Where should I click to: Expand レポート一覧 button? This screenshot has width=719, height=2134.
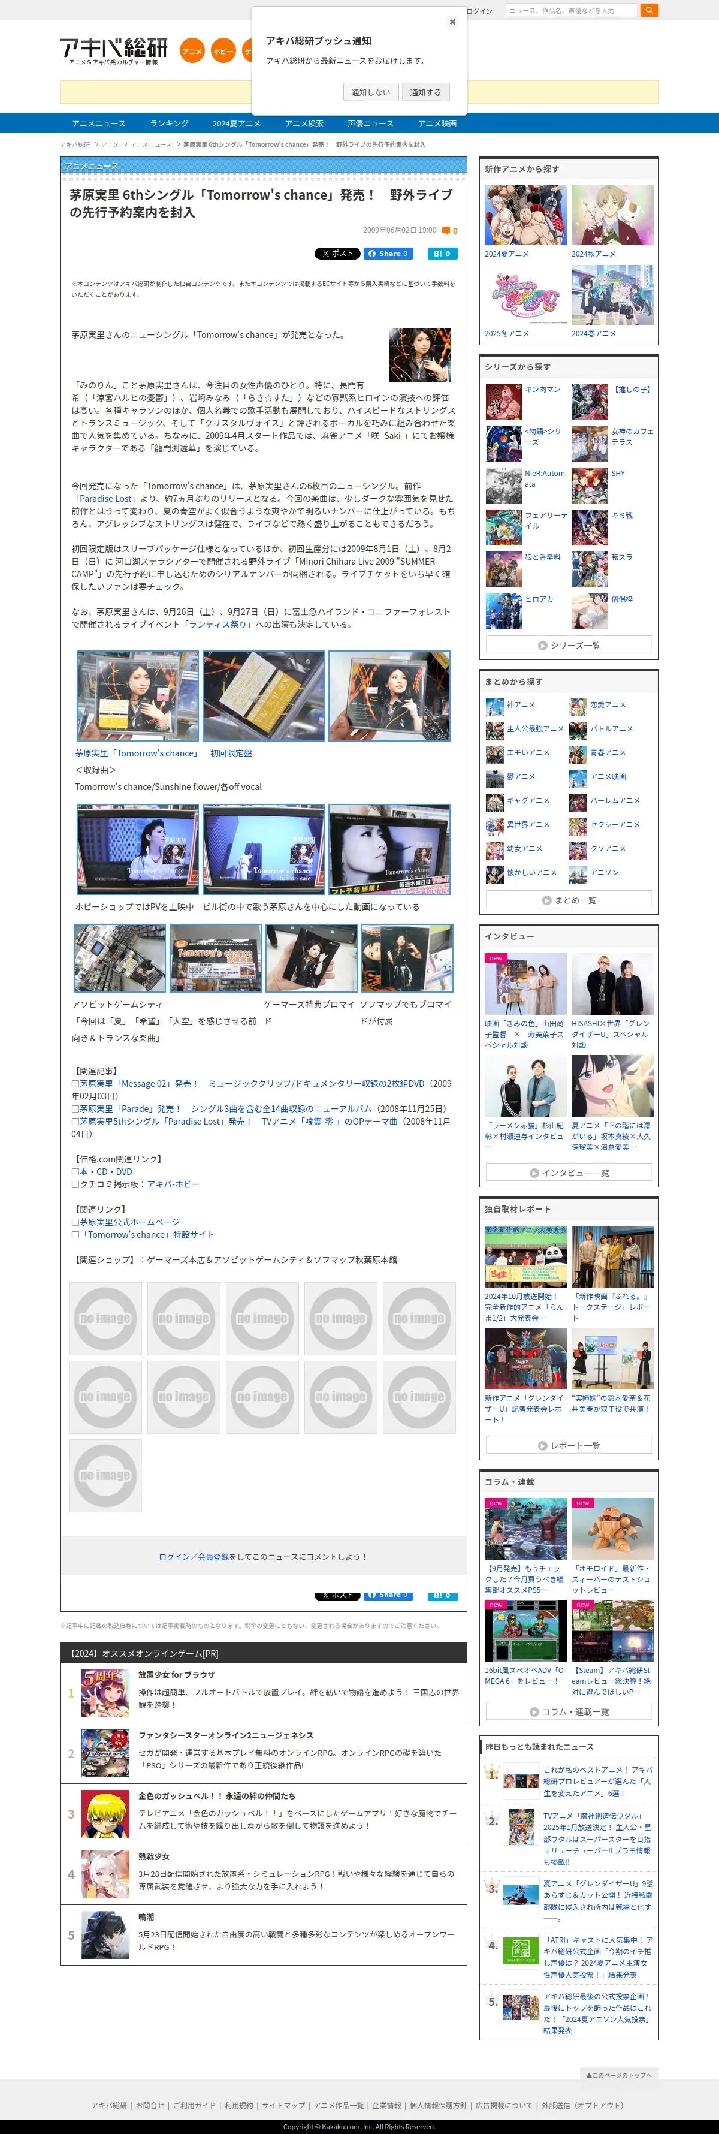click(x=569, y=1445)
